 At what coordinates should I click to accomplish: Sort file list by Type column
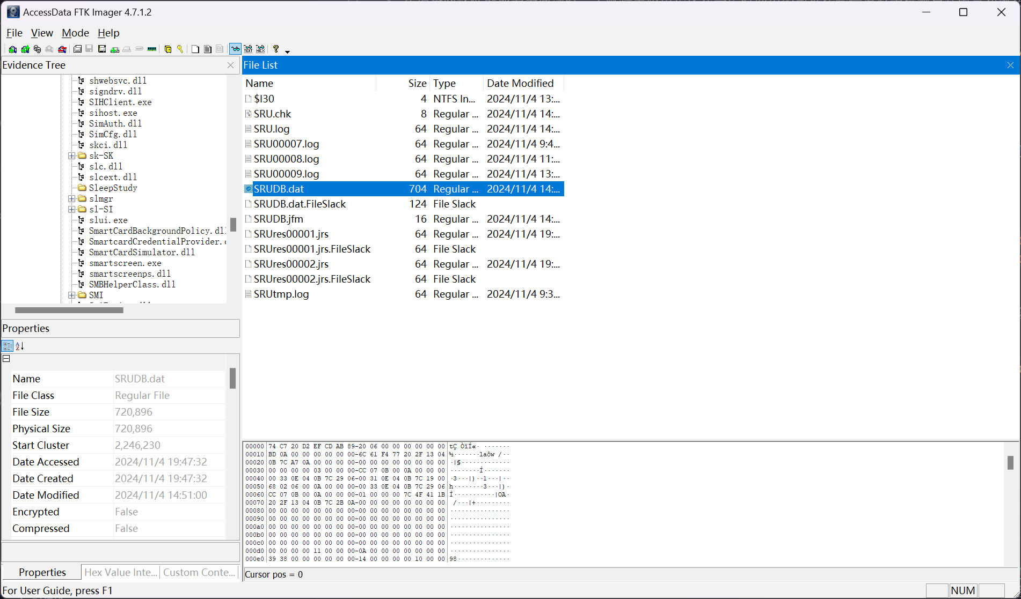[456, 83]
